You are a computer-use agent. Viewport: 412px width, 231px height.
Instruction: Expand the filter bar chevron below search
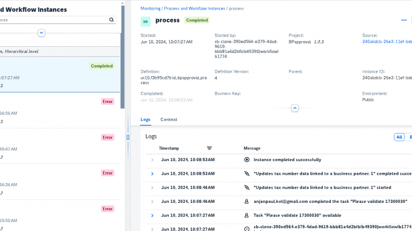(41, 33)
